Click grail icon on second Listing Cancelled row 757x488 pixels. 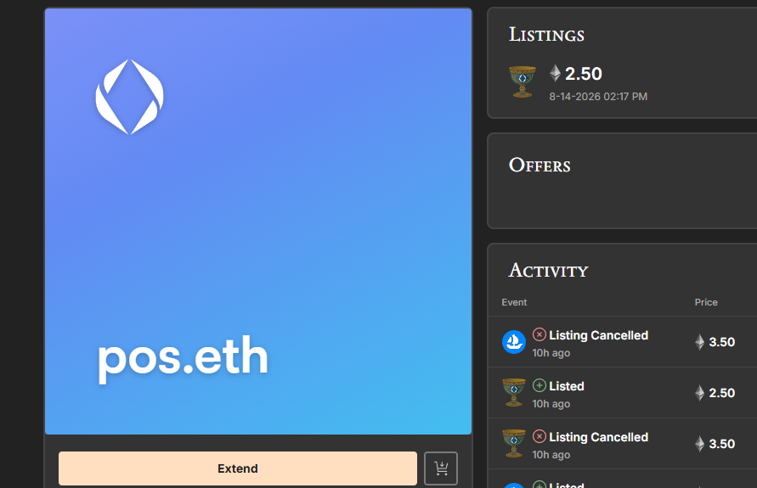(514, 444)
